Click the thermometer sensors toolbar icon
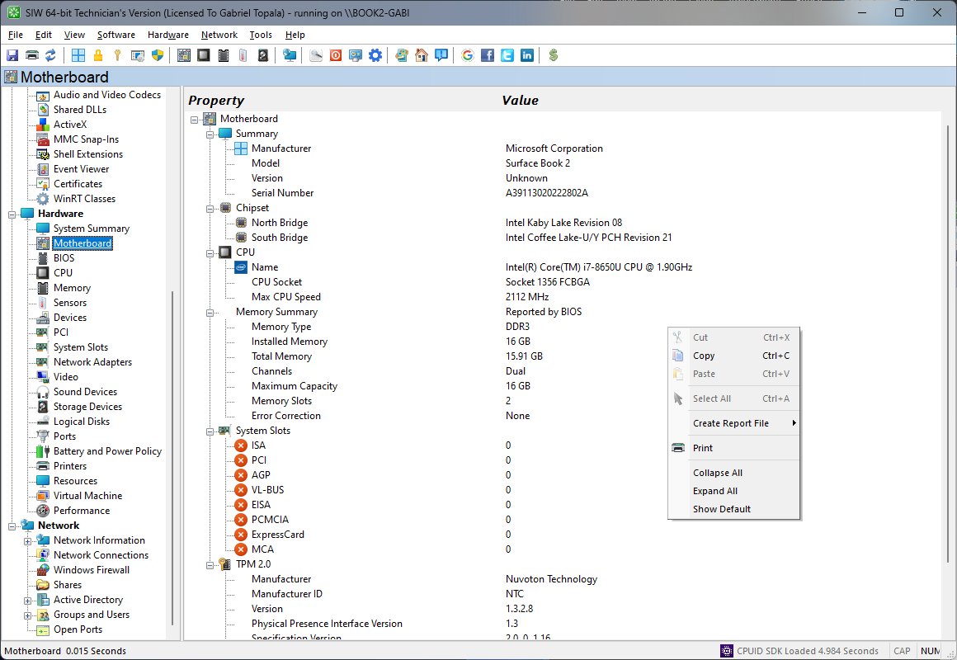The height and width of the screenshot is (660, 957). coord(243,55)
